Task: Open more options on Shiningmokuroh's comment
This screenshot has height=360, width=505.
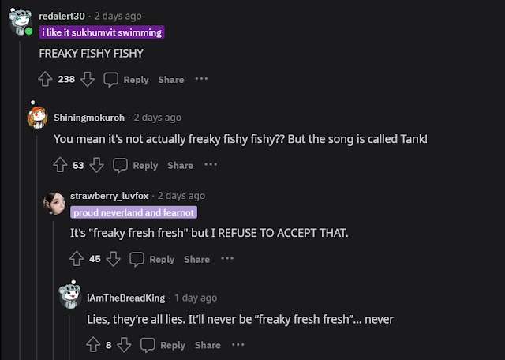Action: 211,165
